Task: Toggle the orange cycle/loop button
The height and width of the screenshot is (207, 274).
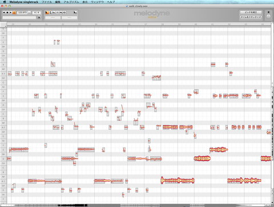Action: tap(14, 13)
